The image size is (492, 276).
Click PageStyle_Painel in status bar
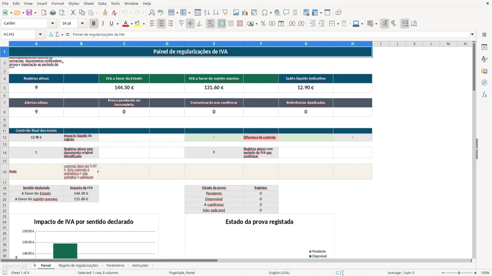[182, 273]
